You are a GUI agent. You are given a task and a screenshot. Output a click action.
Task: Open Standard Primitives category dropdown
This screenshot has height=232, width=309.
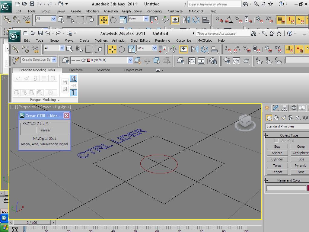[x=287, y=126]
